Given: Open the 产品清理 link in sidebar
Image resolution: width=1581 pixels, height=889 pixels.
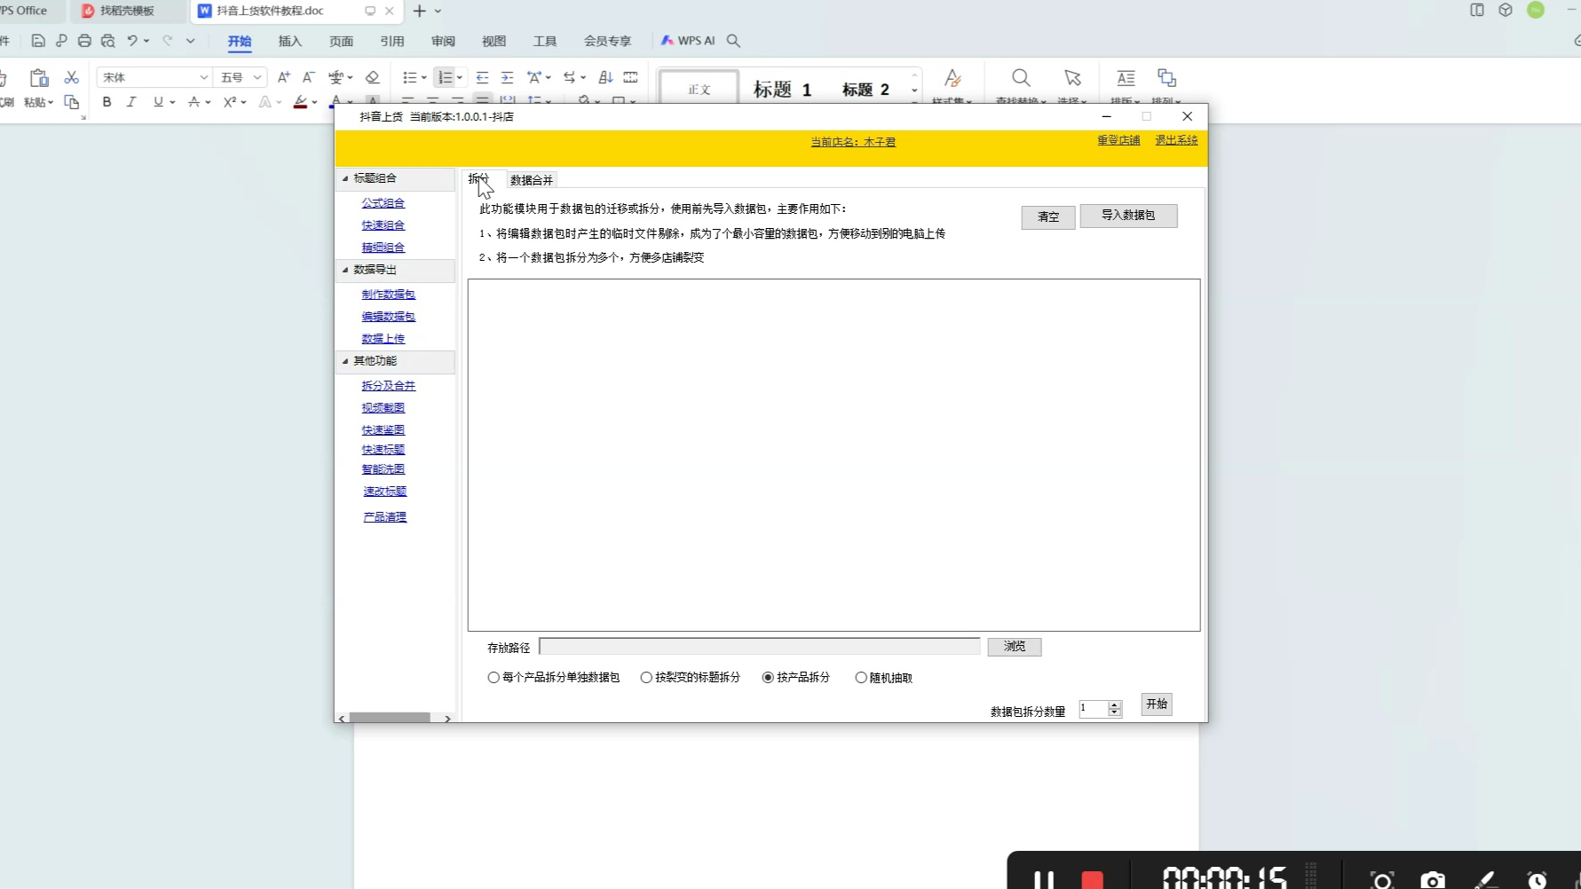Looking at the screenshot, I should point(385,517).
